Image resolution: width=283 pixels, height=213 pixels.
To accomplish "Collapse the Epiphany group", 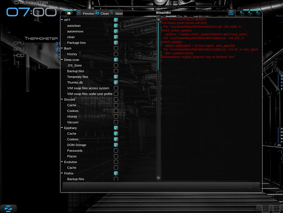I will tap(62, 128).
